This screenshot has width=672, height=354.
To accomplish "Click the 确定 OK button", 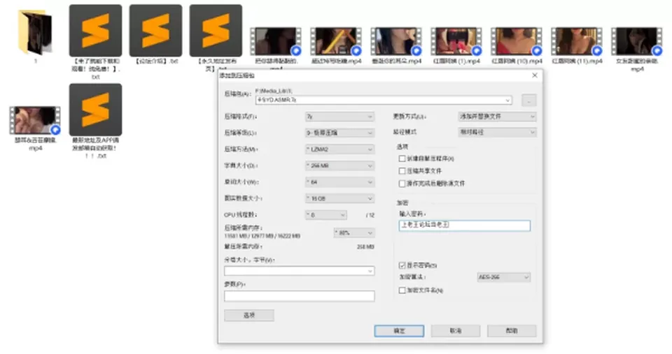I will point(399,331).
